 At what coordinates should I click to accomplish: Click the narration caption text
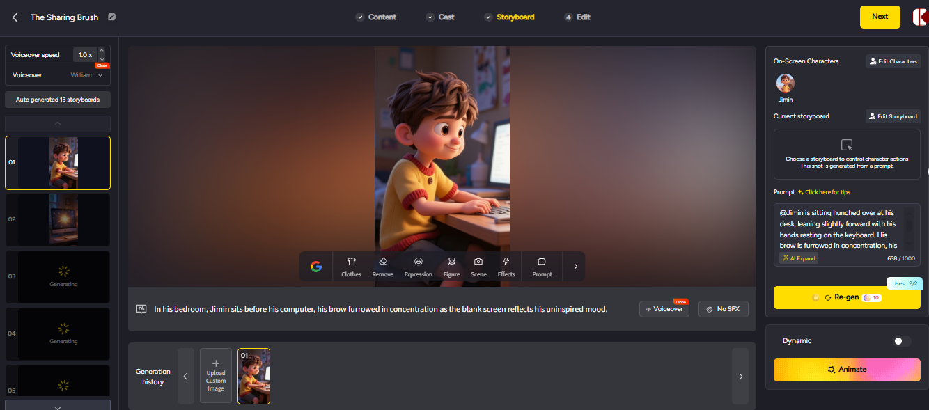coord(381,309)
